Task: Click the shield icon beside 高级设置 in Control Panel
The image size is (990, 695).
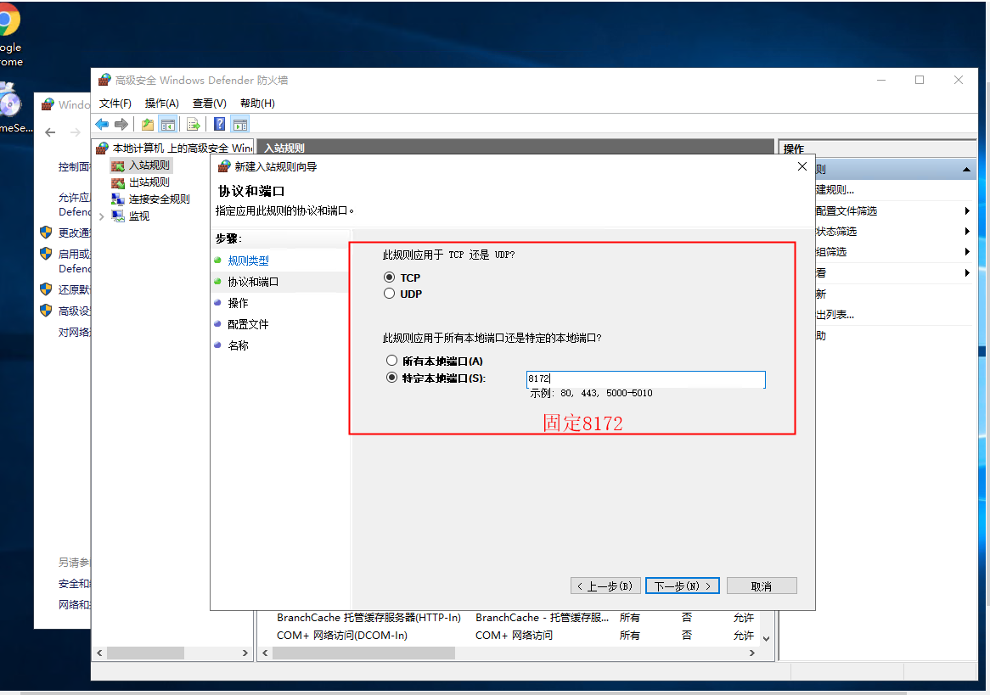Action: [46, 311]
